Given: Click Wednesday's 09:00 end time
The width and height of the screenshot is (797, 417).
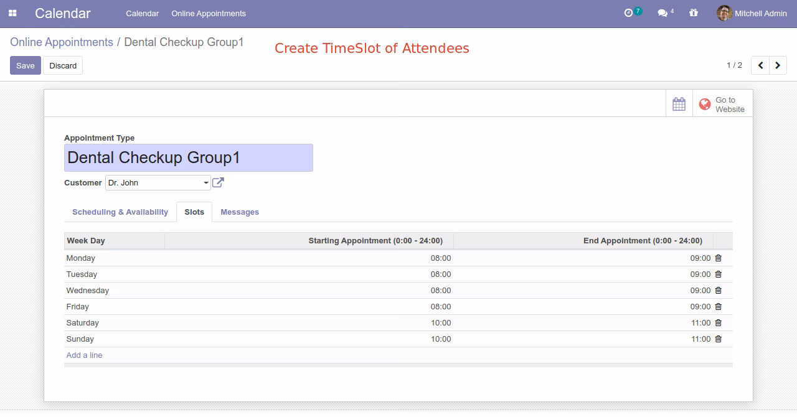Looking at the screenshot, I should point(700,290).
